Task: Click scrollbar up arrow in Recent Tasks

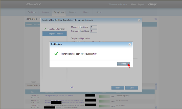Action: tap(156, 84)
